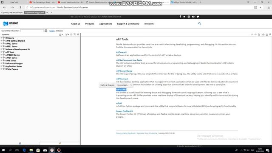Open the Twitter icon in header
The width and height of the screenshot is (272, 153).
(184, 17)
